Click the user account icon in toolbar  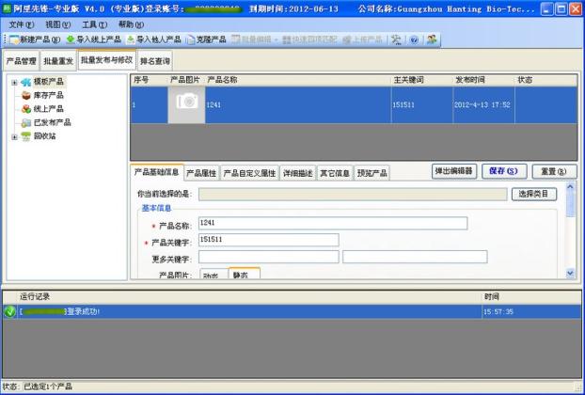click(x=432, y=39)
